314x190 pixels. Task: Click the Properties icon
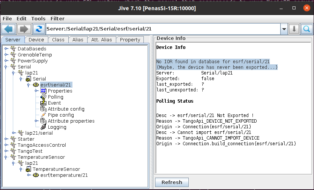point(43,91)
